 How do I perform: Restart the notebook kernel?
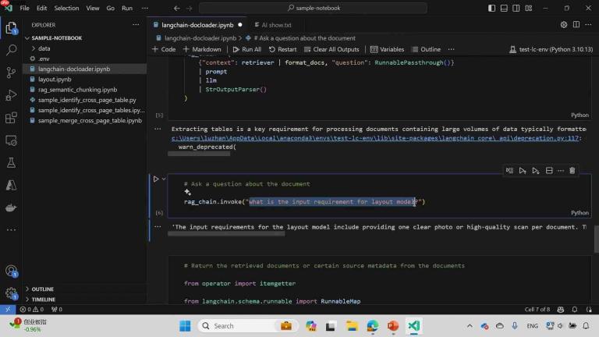282,49
